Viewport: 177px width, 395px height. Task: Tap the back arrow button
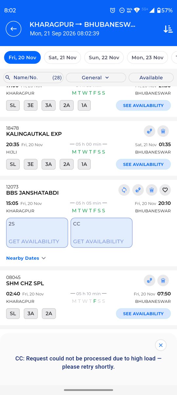click(x=13, y=29)
